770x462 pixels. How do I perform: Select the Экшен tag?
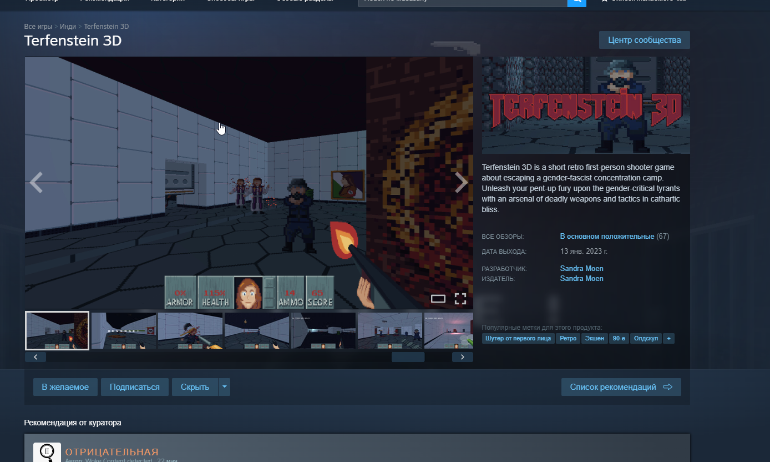[595, 338]
